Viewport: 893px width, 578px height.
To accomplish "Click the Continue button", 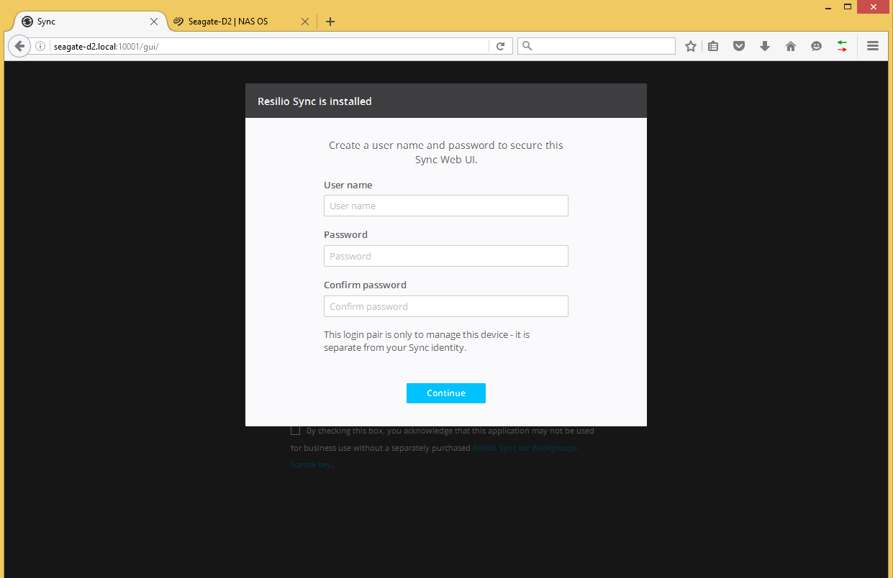I will pyautogui.click(x=446, y=393).
